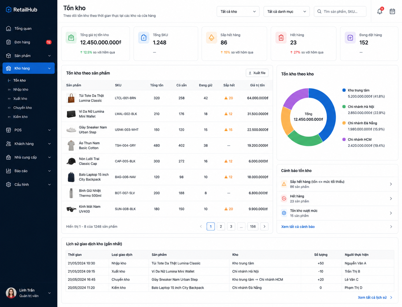This screenshot has height=307, width=402.
Task: Open Xem tất cả lịch sử link
Action: click(372, 297)
